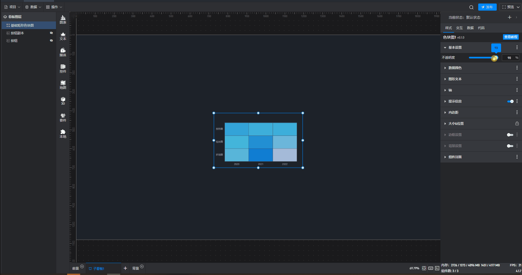Click the 查看教程 tutorial button
522x275 pixels.
pos(511,37)
